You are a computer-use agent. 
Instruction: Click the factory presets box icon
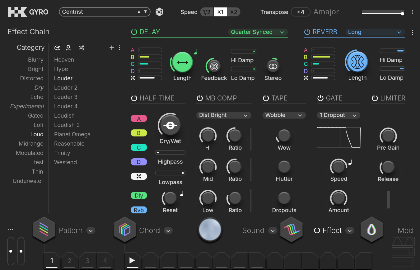click(57, 48)
